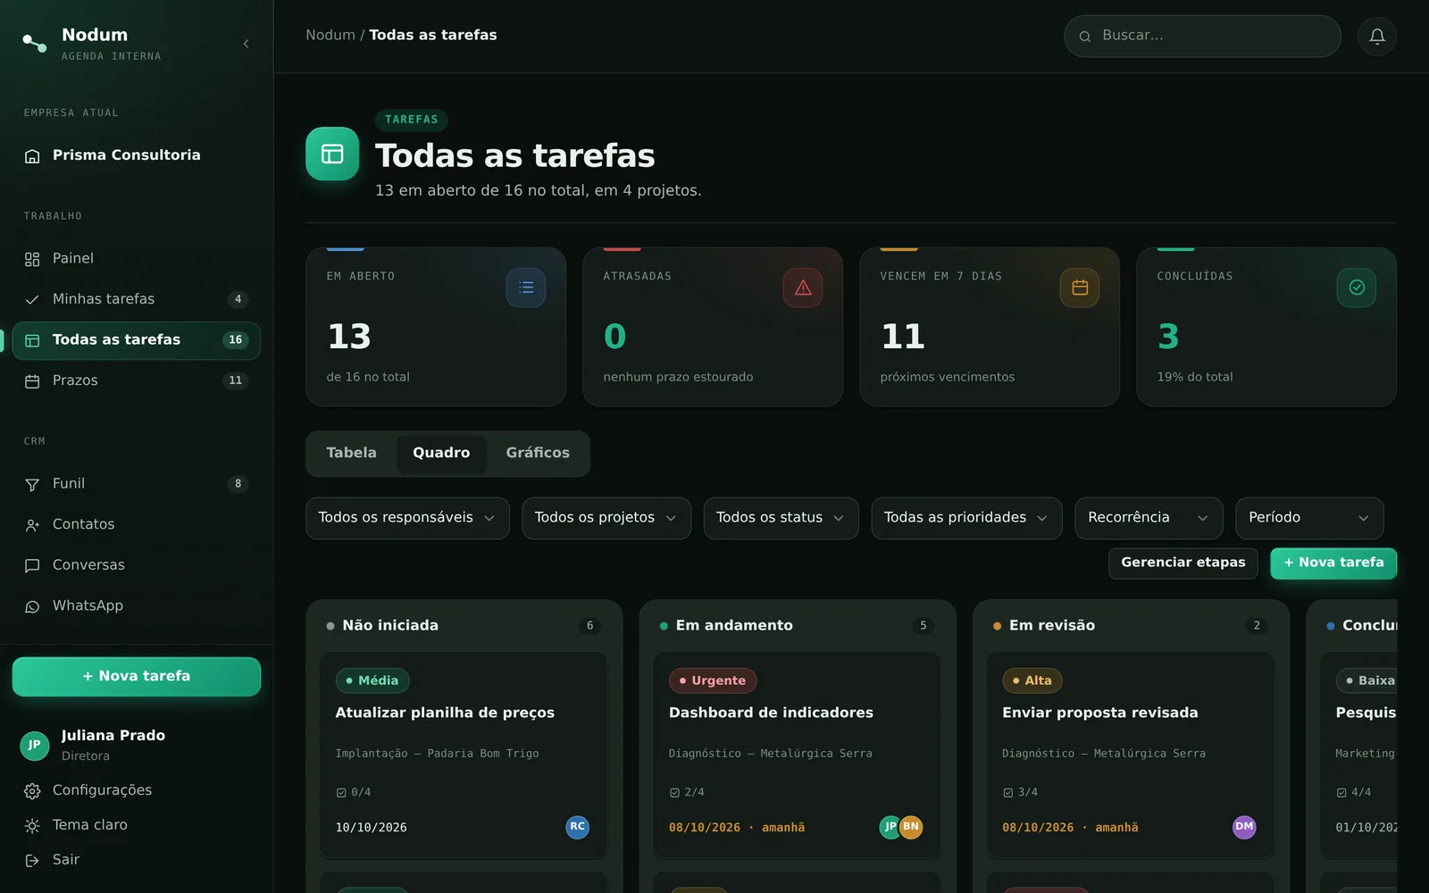Open the Recorrência dropdown

[1149, 518]
